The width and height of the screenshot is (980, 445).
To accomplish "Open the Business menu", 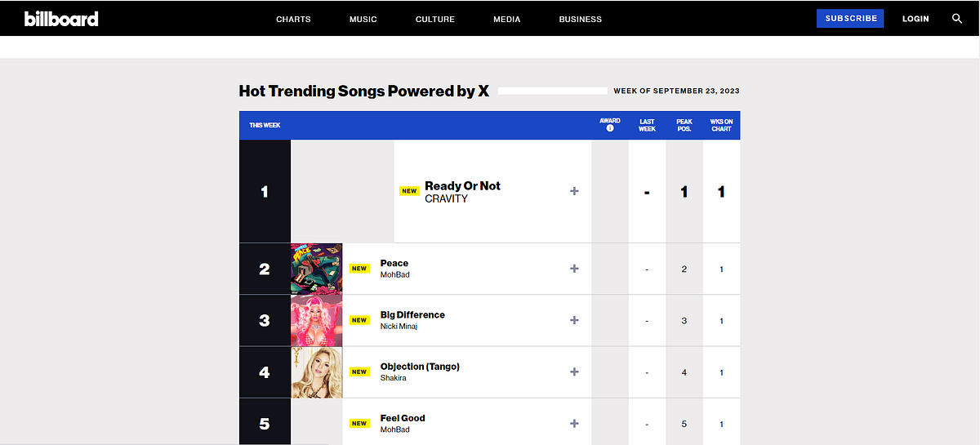I will pyautogui.click(x=581, y=19).
